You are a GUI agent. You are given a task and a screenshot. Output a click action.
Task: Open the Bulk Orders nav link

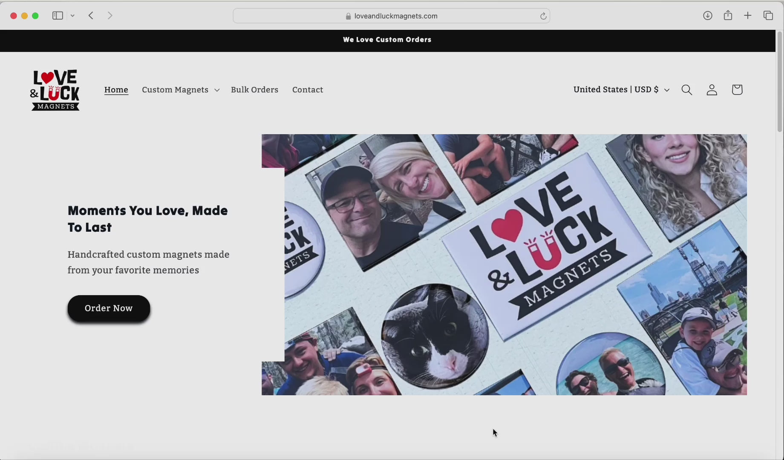(254, 90)
